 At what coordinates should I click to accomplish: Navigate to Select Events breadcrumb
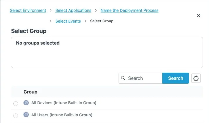click(68, 21)
